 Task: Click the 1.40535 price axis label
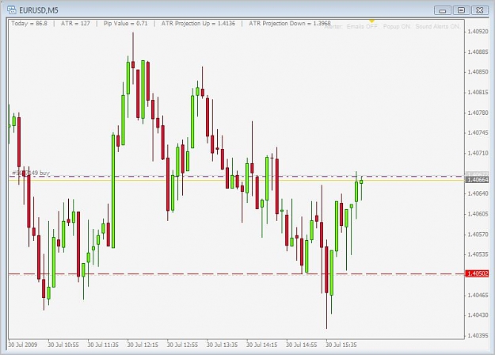coord(478,254)
